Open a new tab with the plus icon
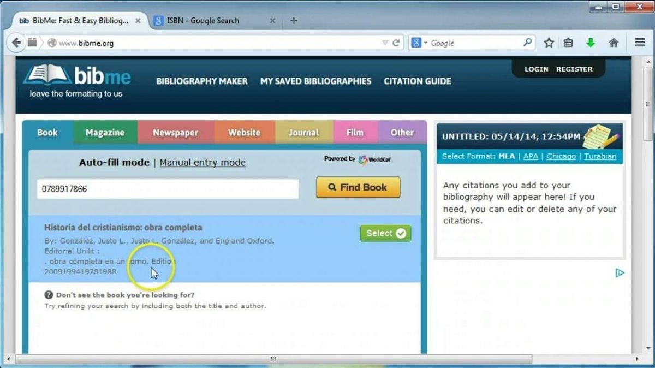Screen dimensions: 655x368 294,21
